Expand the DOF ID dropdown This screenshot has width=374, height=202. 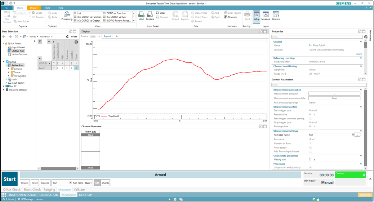(x=49, y=63)
